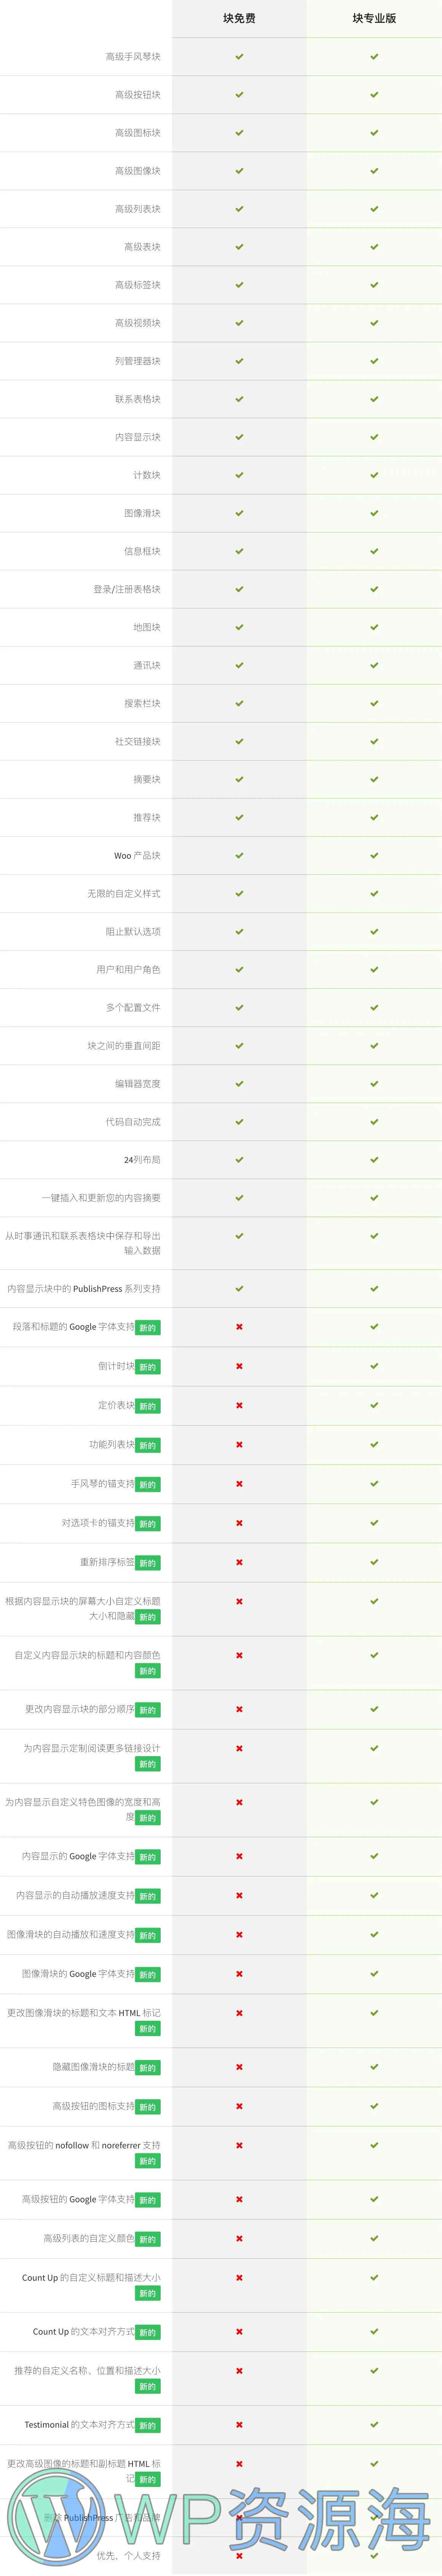
Task: Click free-column checkmark for 地图块
Action: 239,627
